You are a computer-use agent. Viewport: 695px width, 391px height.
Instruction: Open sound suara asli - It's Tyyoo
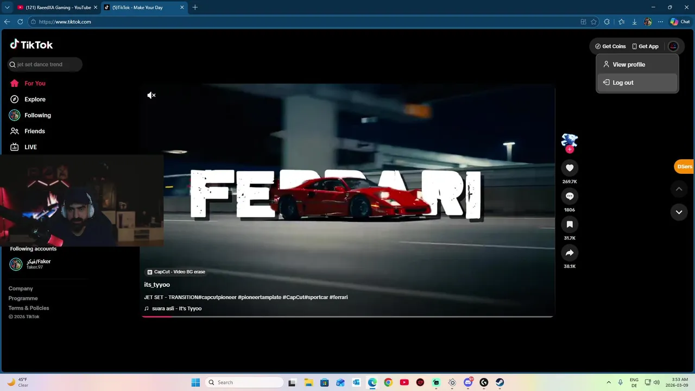[173, 308]
